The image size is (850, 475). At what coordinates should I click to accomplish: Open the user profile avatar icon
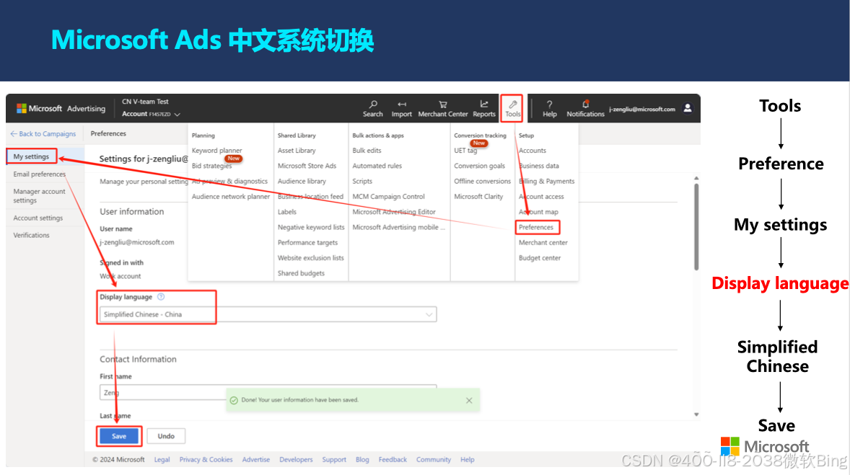[688, 108]
